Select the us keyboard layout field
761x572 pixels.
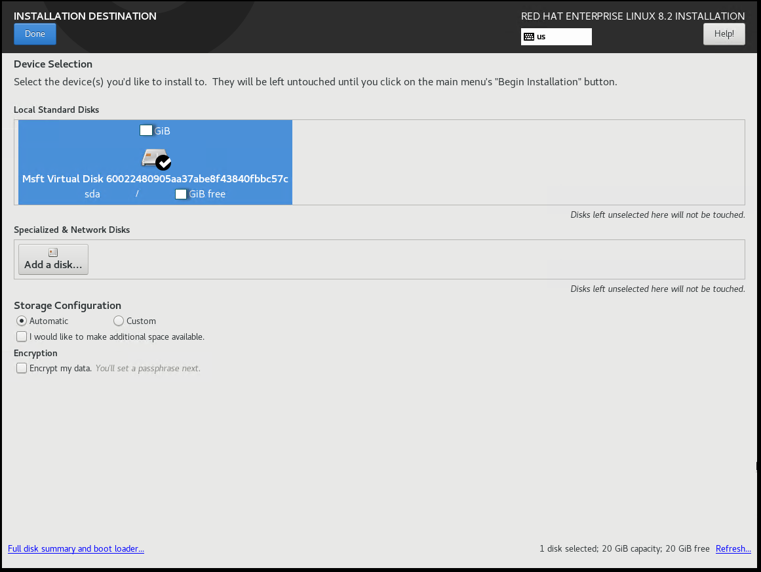point(556,37)
